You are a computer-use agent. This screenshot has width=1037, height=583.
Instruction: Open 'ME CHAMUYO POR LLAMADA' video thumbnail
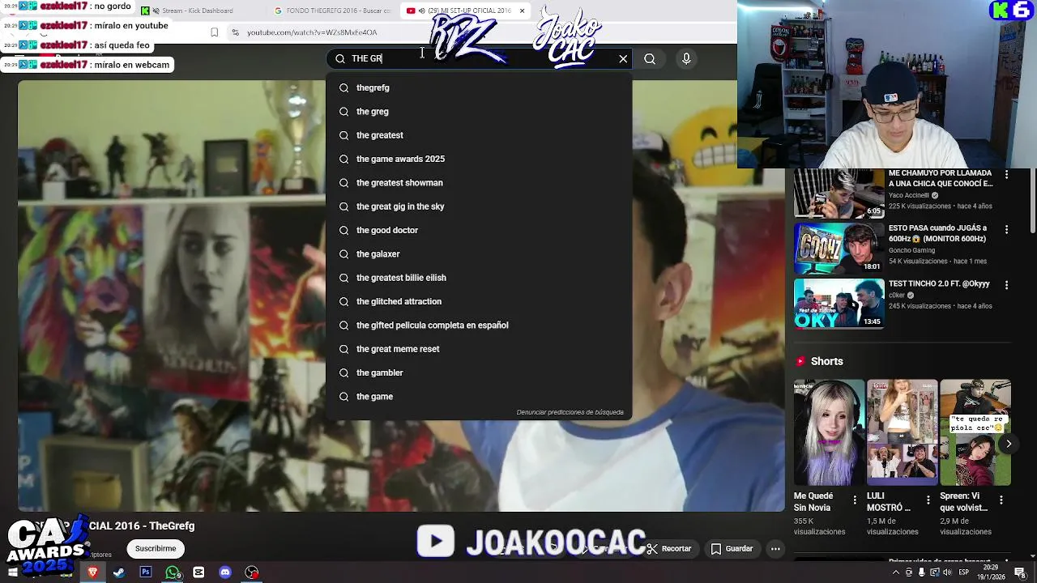point(839,193)
